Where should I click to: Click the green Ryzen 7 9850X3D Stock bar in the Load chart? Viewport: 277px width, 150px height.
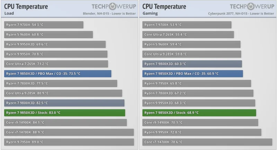pyautogui.click(x=65, y=113)
